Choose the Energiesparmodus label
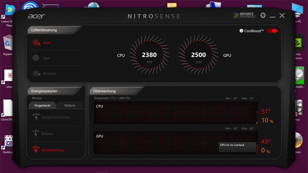The width and height of the screenshot is (308, 173). coord(55,117)
